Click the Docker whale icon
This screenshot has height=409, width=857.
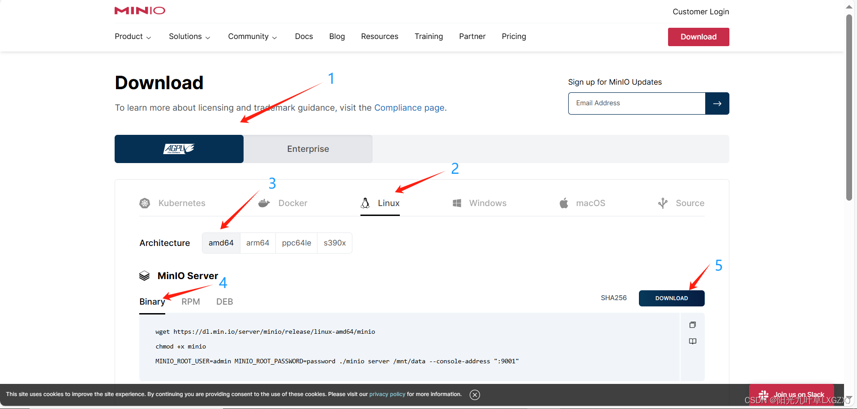tap(264, 203)
